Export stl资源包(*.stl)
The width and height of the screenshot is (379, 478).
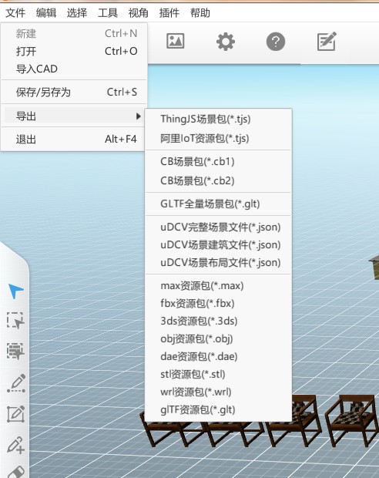pos(218,375)
